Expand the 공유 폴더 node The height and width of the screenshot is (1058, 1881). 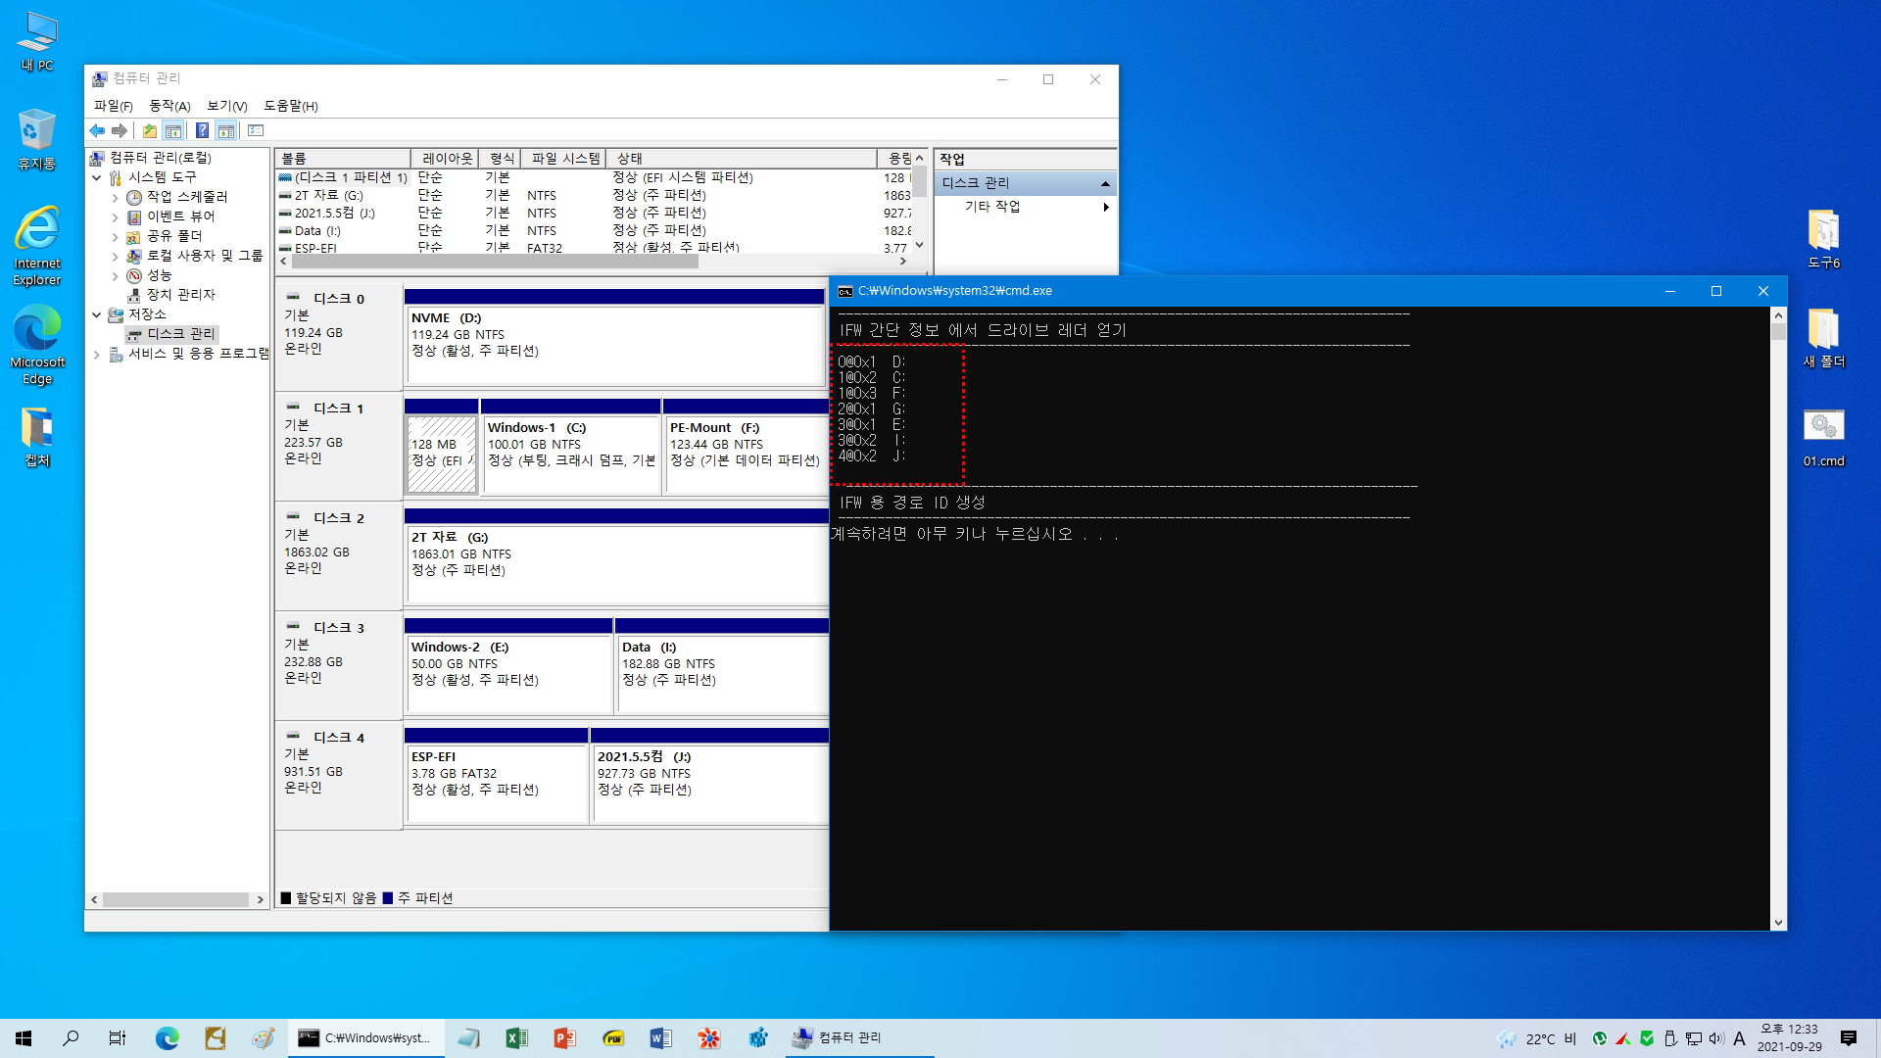115,236
